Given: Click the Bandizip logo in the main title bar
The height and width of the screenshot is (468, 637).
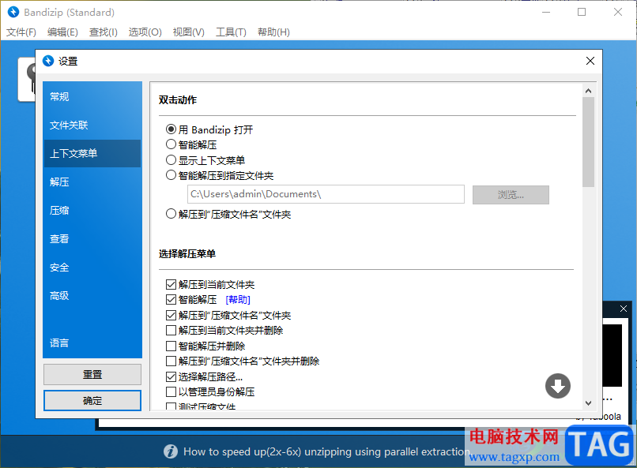Looking at the screenshot, I should point(13,12).
